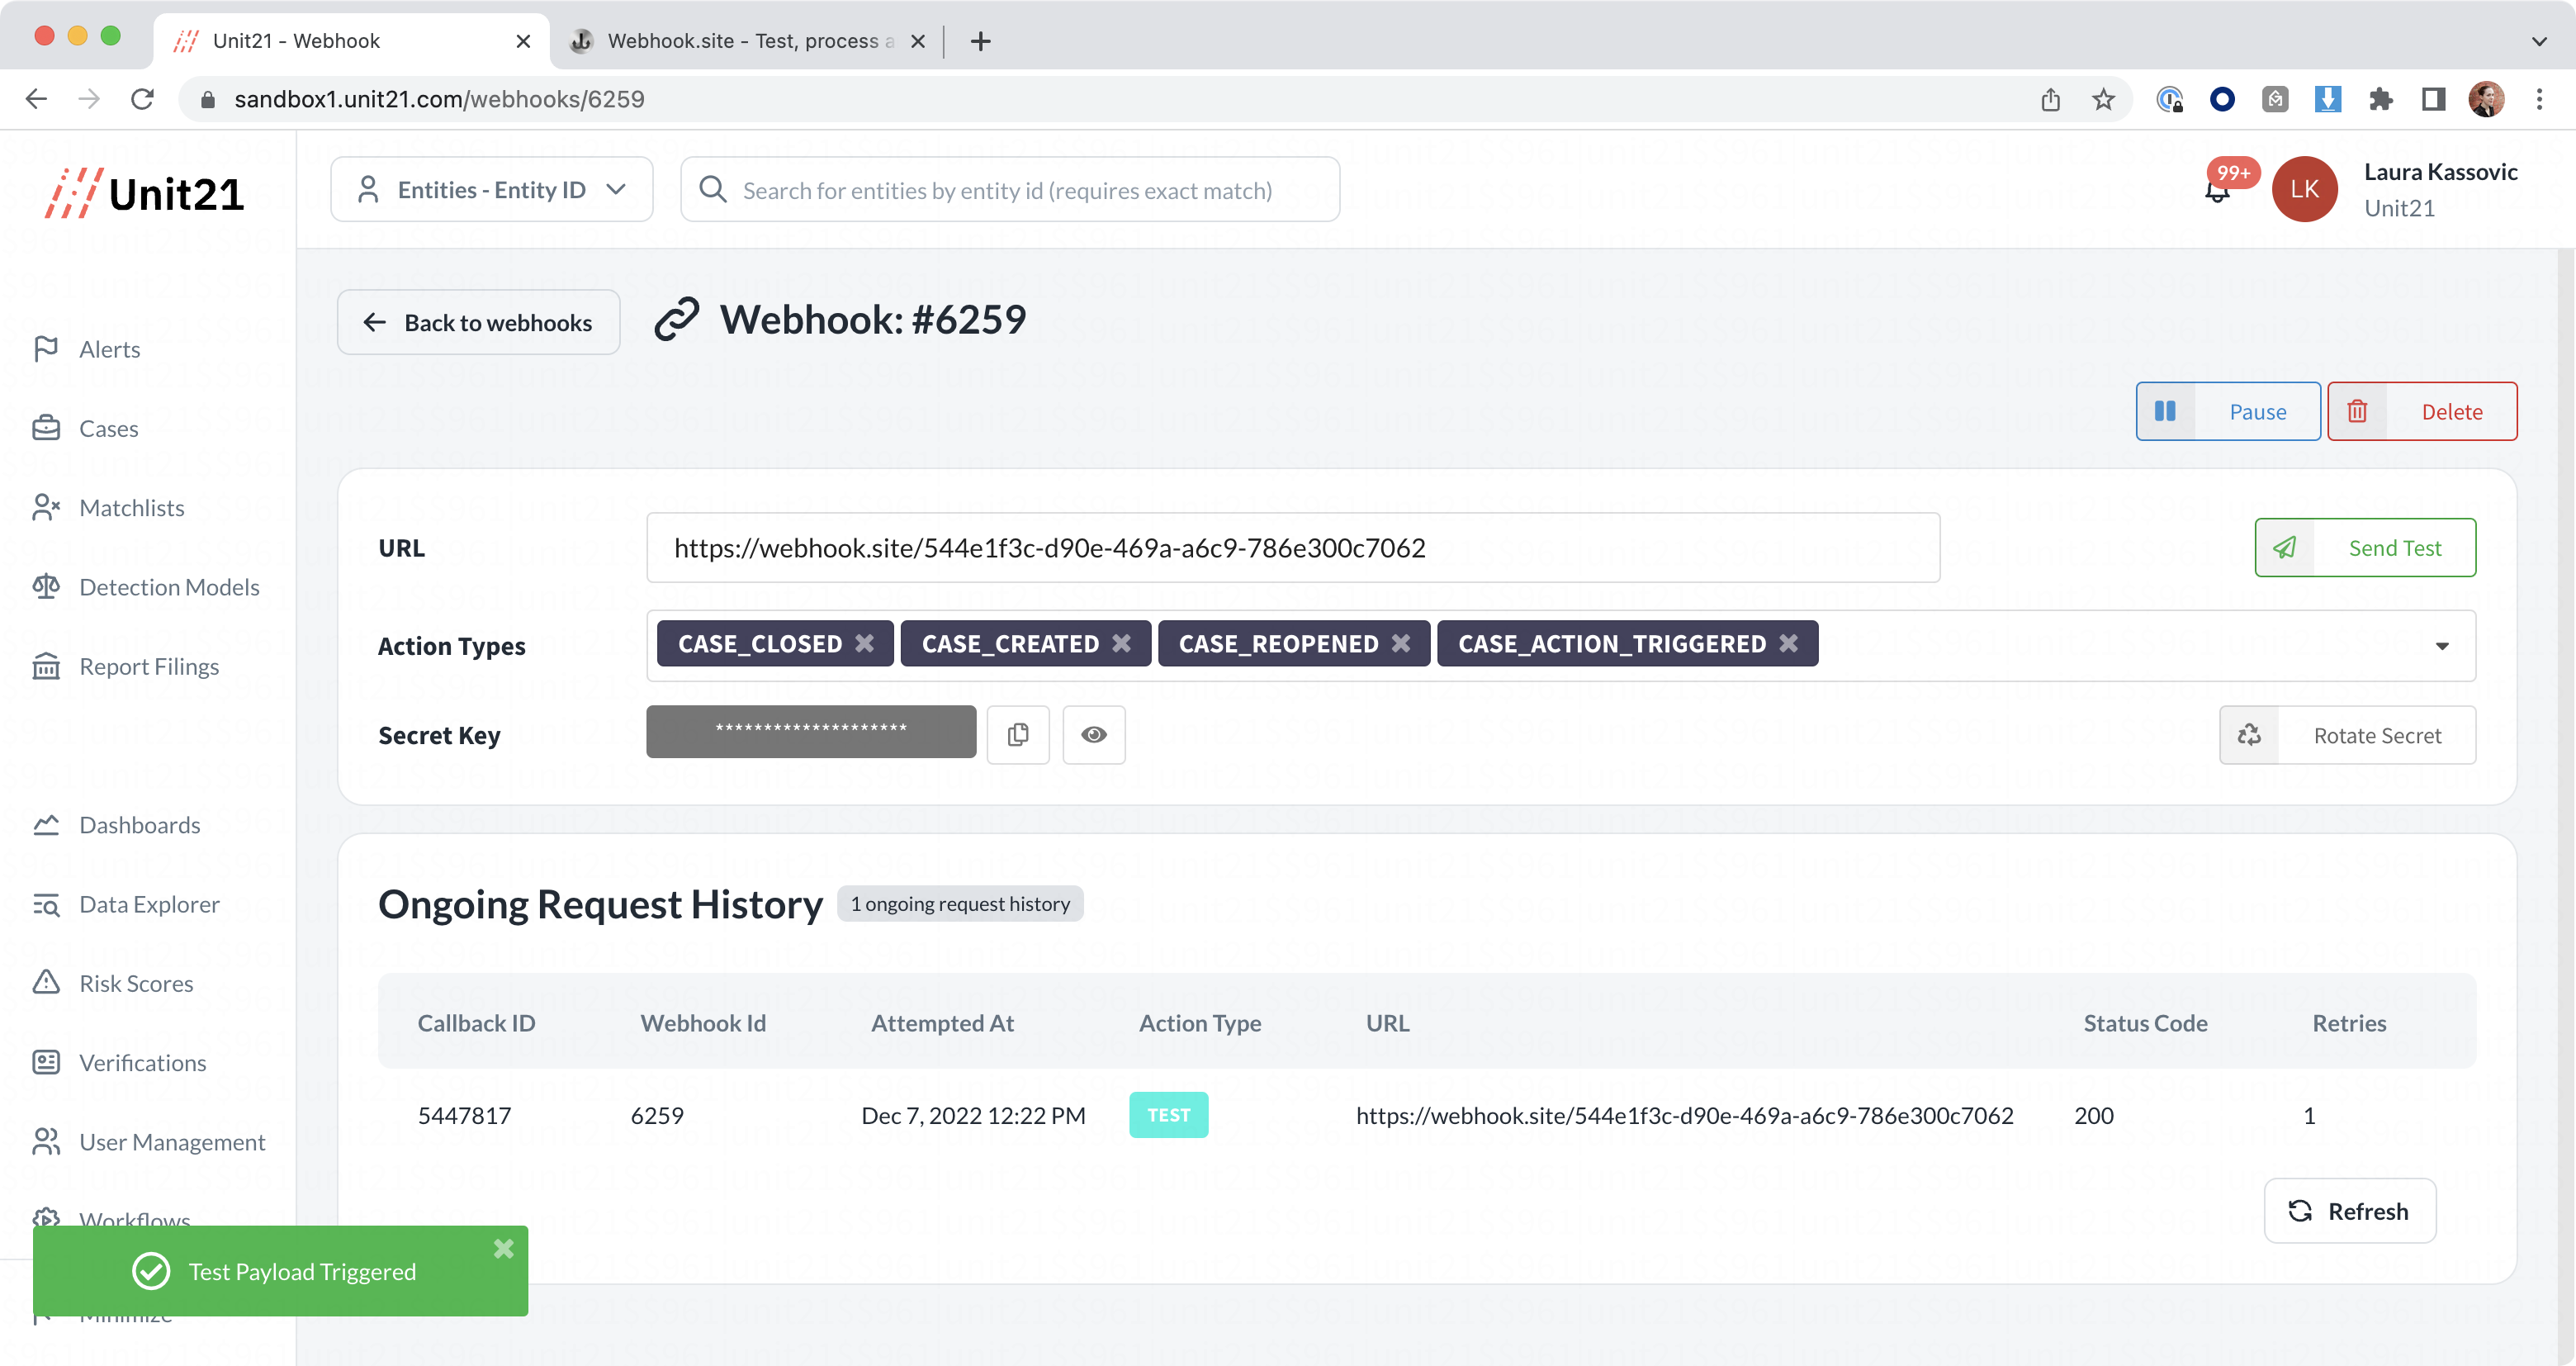This screenshot has height=1366, width=2576.
Task: Go to Report Filings page
Action: pos(148,666)
